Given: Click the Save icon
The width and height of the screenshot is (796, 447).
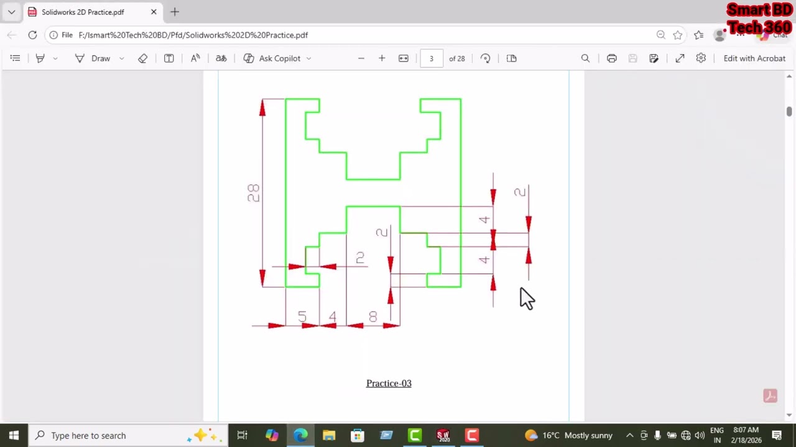Looking at the screenshot, I should pyautogui.click(x=632, y=58).
